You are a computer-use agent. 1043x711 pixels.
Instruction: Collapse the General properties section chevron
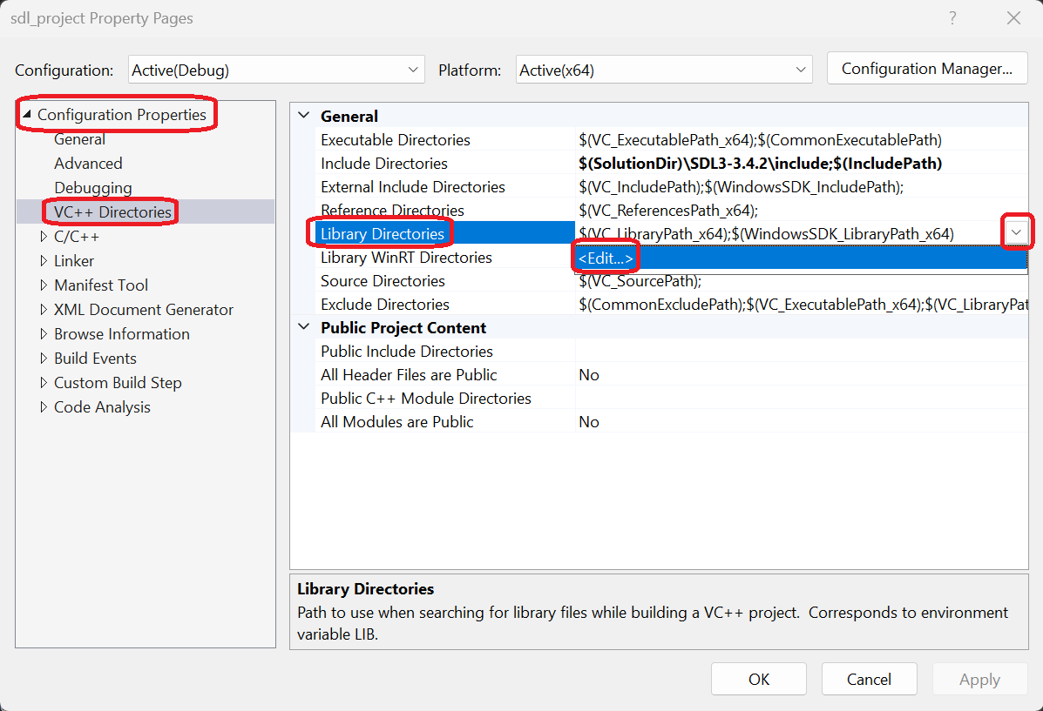click(x=303, y=115)
